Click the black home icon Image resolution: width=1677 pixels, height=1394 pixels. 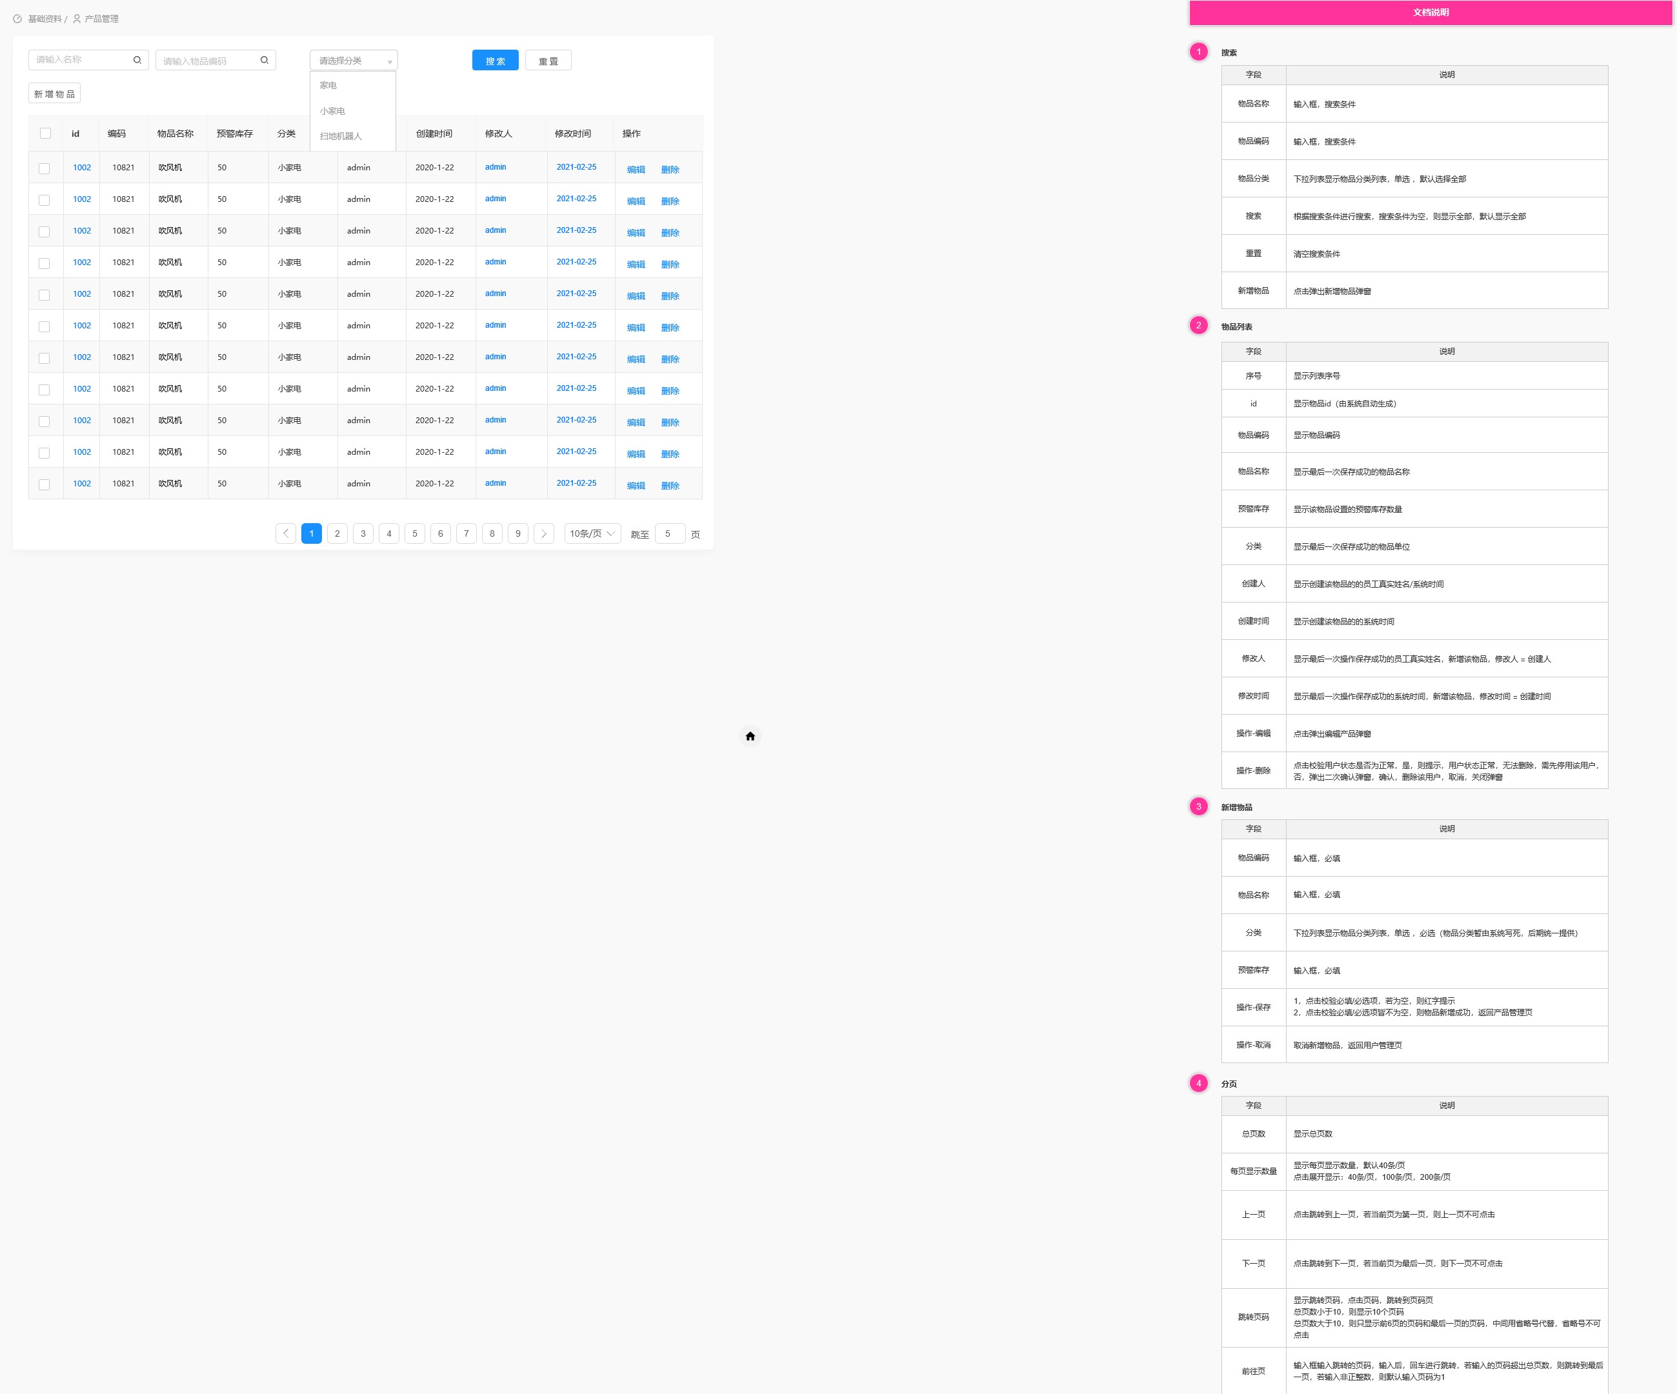750,736
